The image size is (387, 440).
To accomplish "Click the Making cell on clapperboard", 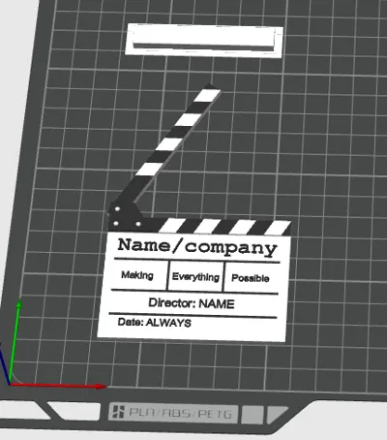I will 137,275.
